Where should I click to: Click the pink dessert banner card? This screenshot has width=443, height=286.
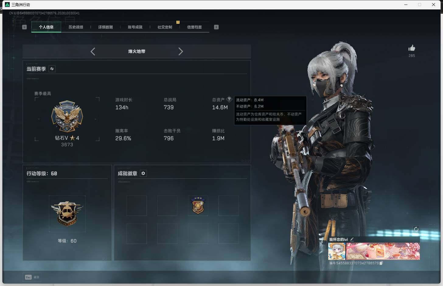tap(383, 251)
